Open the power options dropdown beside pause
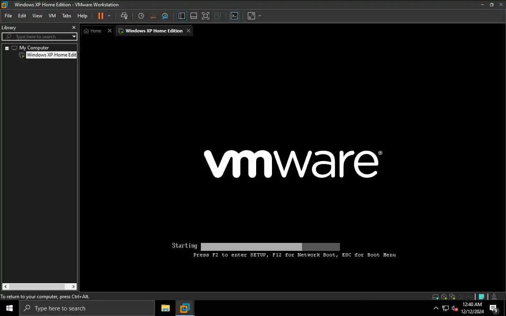Screen dimensions: 506x316 tap(109, 16)
